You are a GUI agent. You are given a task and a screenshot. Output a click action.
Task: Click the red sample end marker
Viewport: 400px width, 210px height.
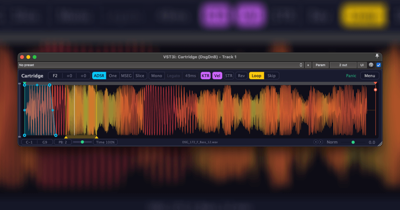(375, 83)
